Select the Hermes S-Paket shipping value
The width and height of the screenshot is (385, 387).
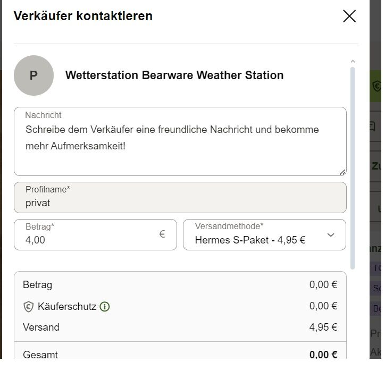pos(250,240)
